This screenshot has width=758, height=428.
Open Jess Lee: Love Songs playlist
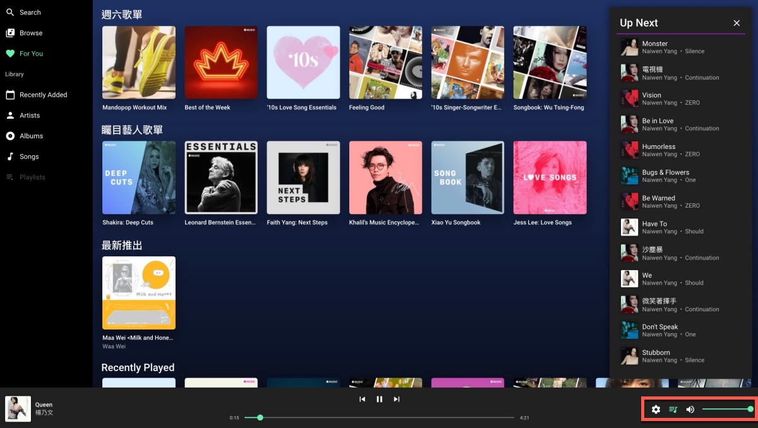550,177
